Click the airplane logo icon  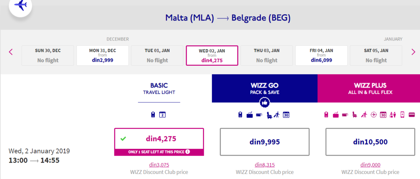[20, 5]
